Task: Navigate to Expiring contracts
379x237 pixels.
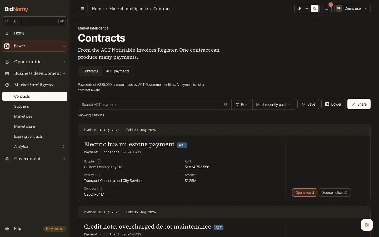Action: click(x=35, y=136)
